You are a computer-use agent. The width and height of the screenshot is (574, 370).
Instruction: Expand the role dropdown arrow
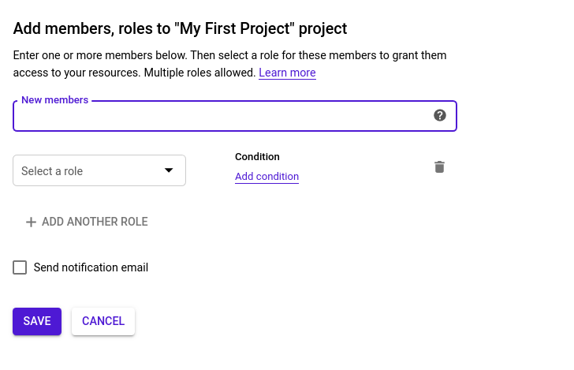(x=168, y=170)
